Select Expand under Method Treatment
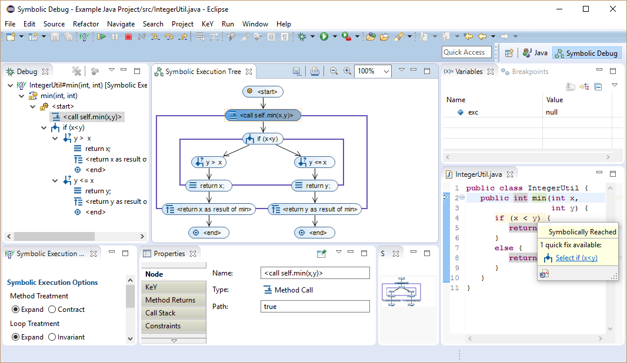This screenshot has height=363, width=627. [x=16, y=310]
